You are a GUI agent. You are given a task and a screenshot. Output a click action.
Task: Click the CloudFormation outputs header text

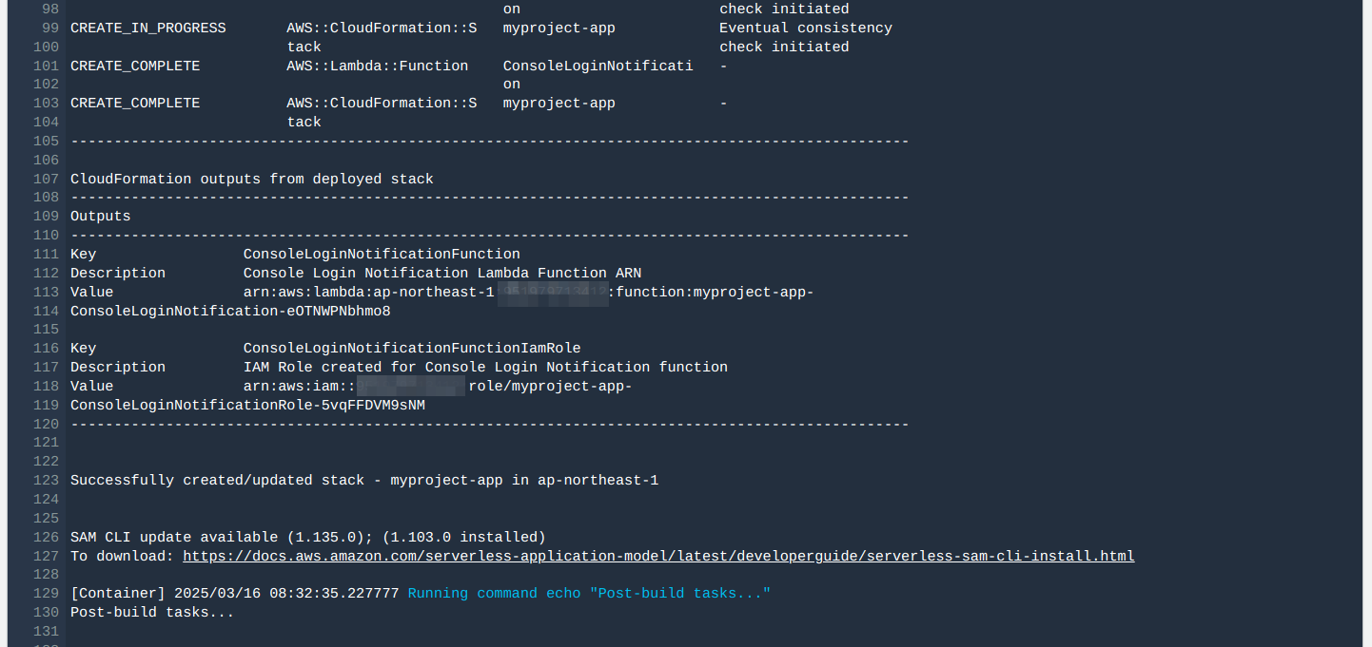pos(251,179)
